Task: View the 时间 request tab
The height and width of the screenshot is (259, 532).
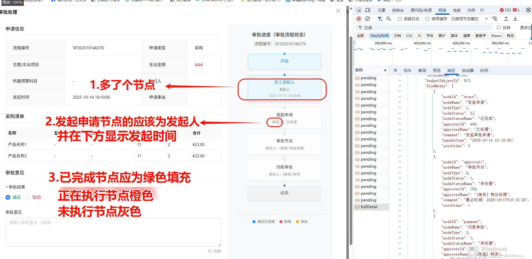Action: 484,70
